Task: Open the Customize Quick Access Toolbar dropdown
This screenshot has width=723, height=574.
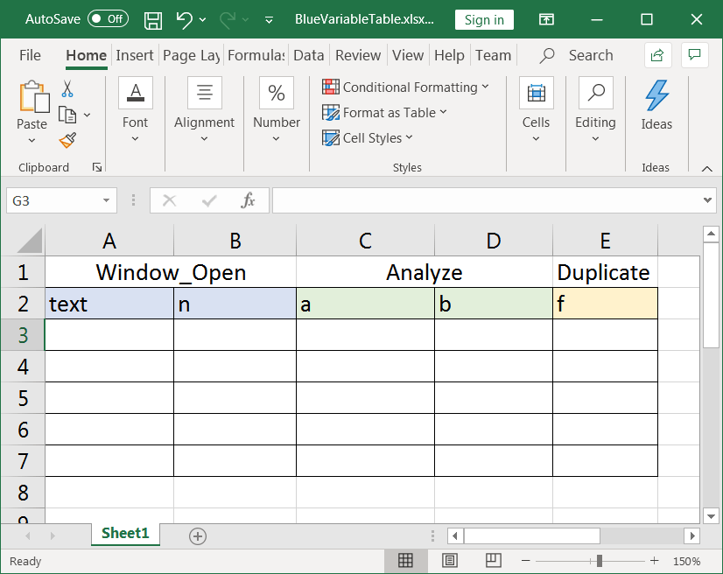Action: (x=269, y=20)
